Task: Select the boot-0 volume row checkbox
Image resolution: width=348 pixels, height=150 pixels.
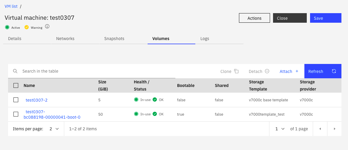Action: point(16,114)
